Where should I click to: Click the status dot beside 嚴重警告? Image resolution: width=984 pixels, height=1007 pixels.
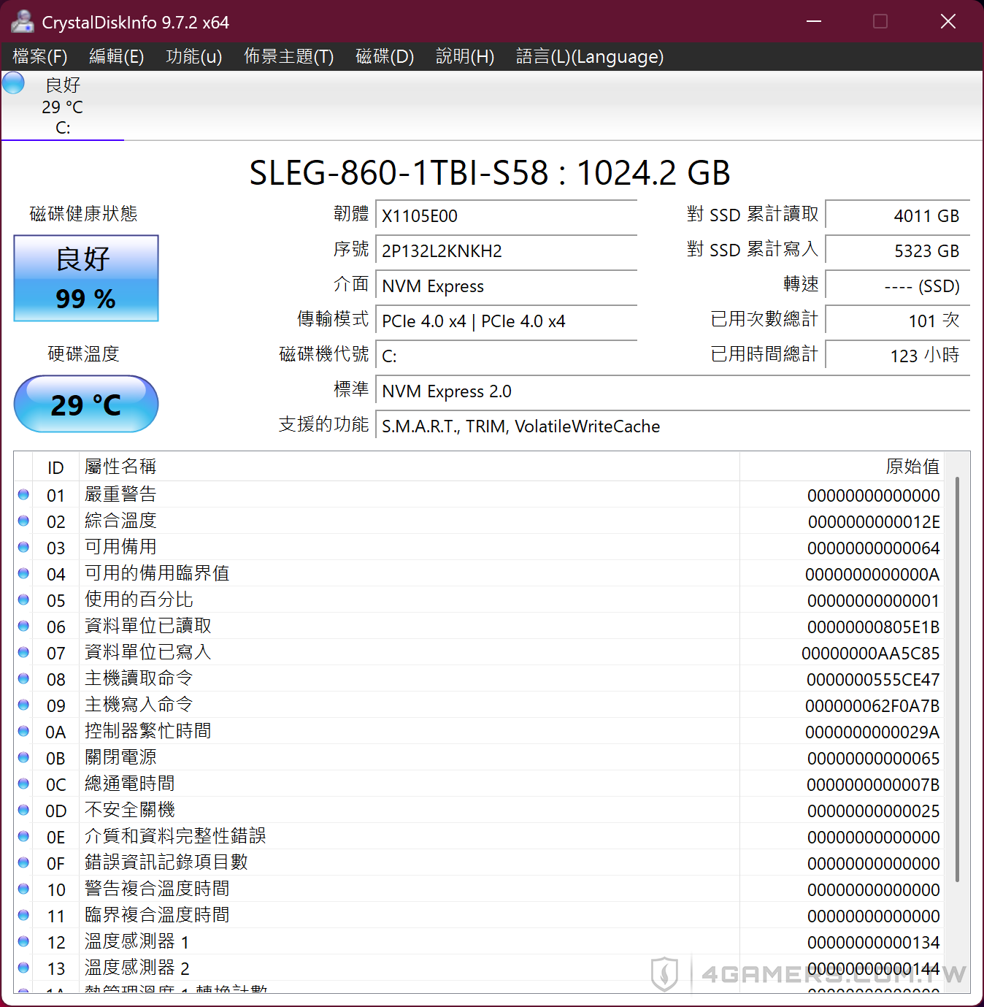[23, 494]
